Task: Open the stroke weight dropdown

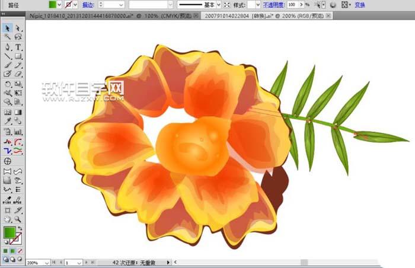Action: click(120, 5)
